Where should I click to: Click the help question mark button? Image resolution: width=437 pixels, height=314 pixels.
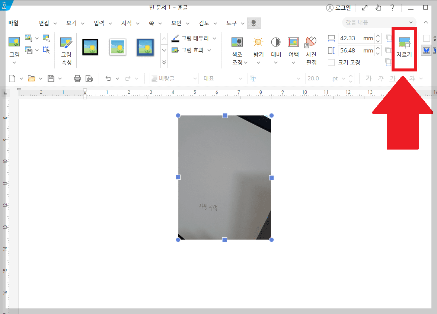click(x=392, y=7)
